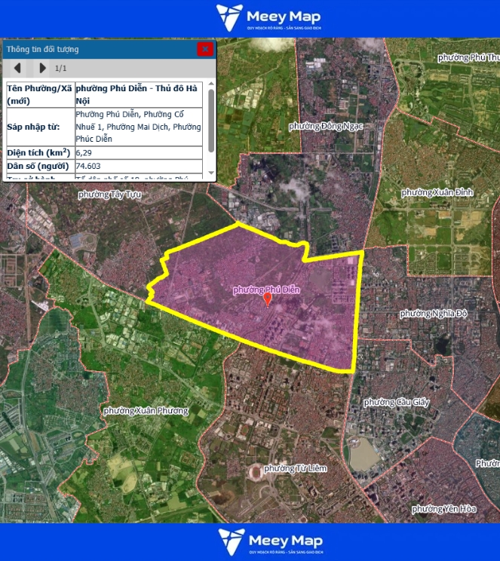Select the phường Từ Liêm map label

[296, 468]
